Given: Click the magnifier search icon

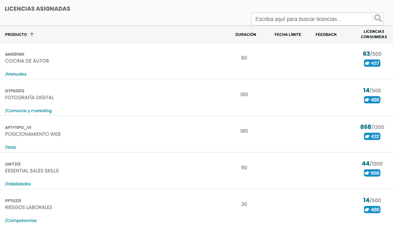Looking at the screenshot, I should coord(378,18).
